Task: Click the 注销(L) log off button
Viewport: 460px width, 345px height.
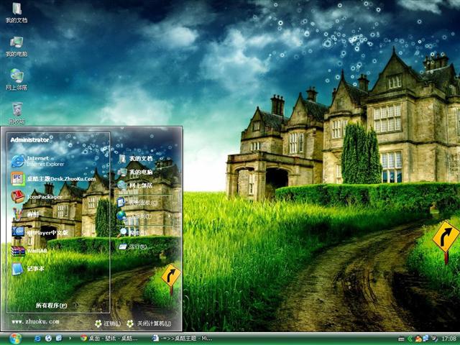Action: pyautogui.click(x=107, y=323)
